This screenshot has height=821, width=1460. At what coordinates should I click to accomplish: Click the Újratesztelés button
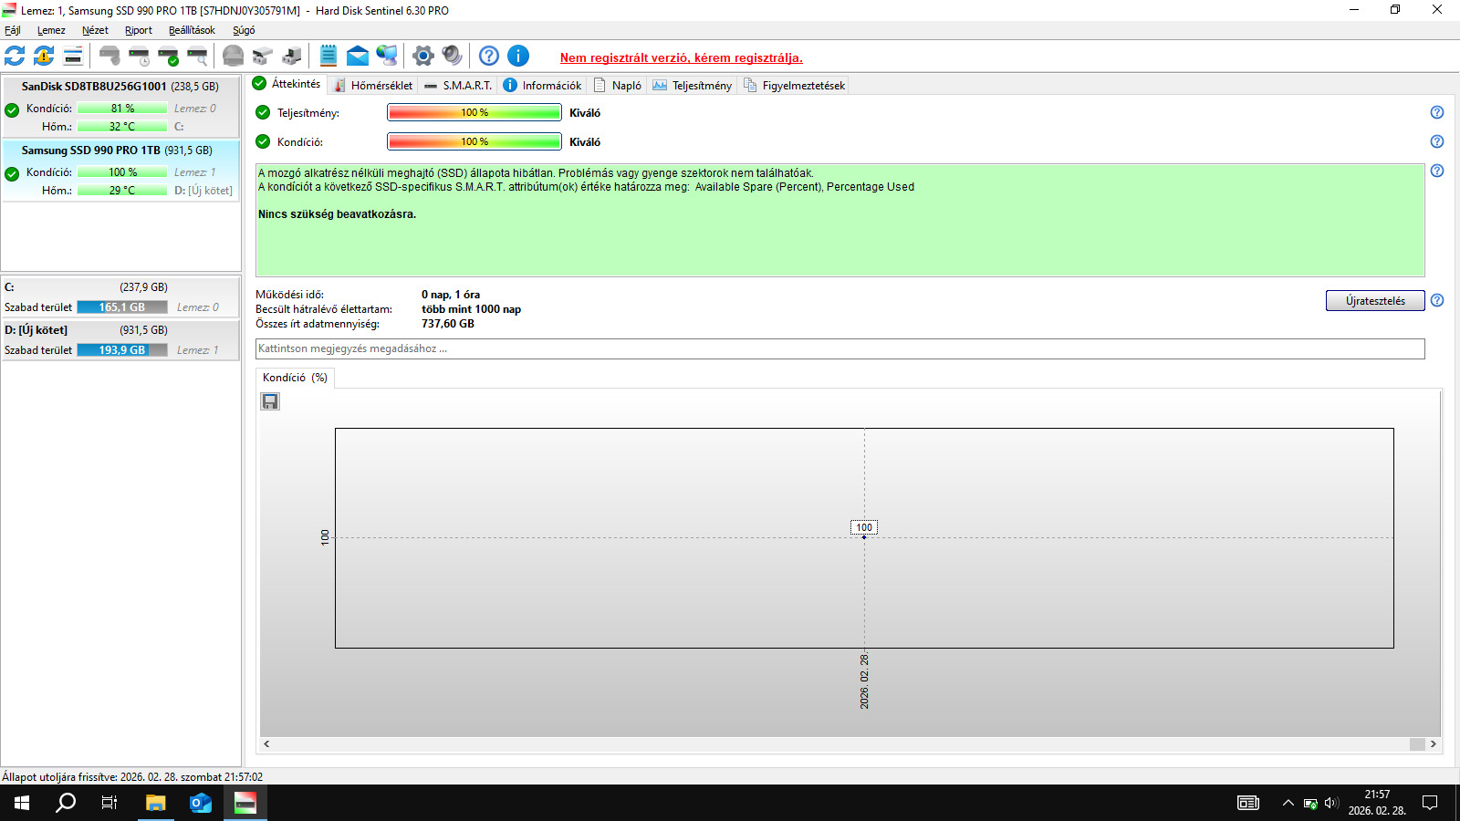pos(1375,301)
